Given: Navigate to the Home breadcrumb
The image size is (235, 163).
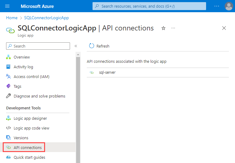Looking at the screenshot, I should click(x=12, y=18).
